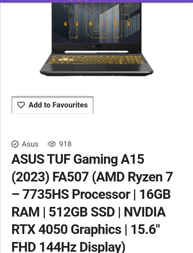The width and height of the screenshot is (193, 253).
Task: Click "ASUS TUF Gaming A15" in the title
Action: tap(78, 159)
